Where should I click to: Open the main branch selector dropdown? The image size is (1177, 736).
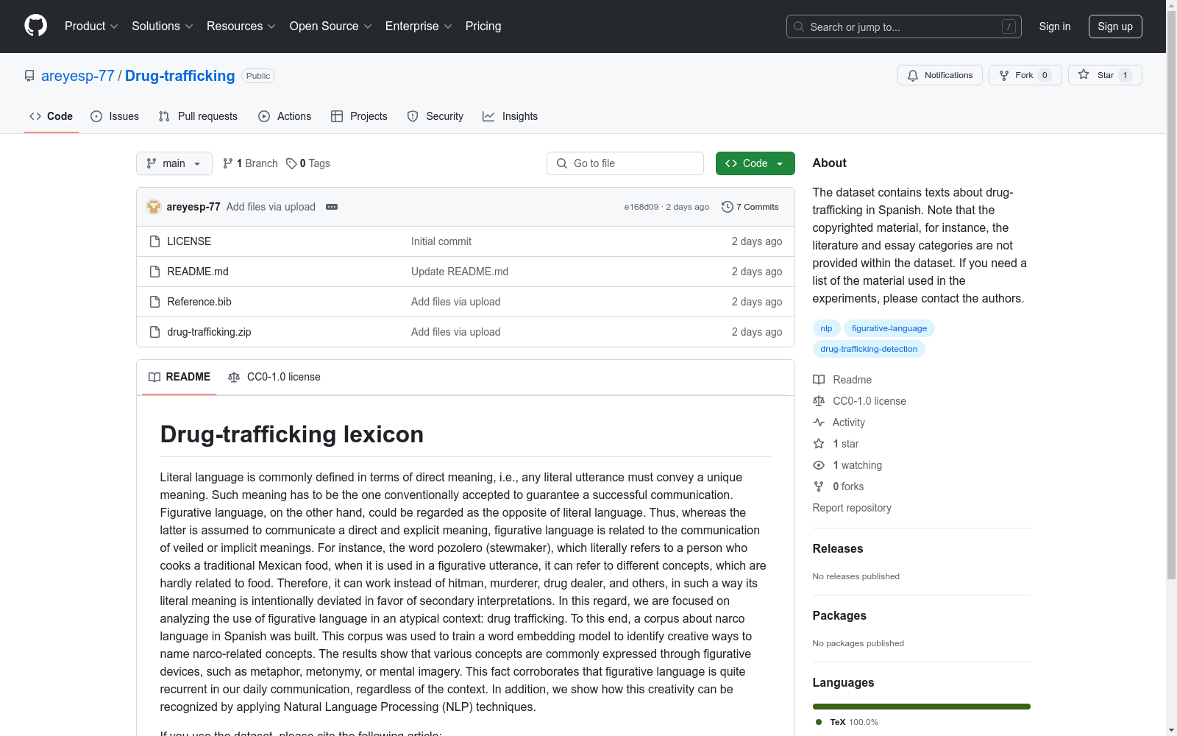click(174, 163)
